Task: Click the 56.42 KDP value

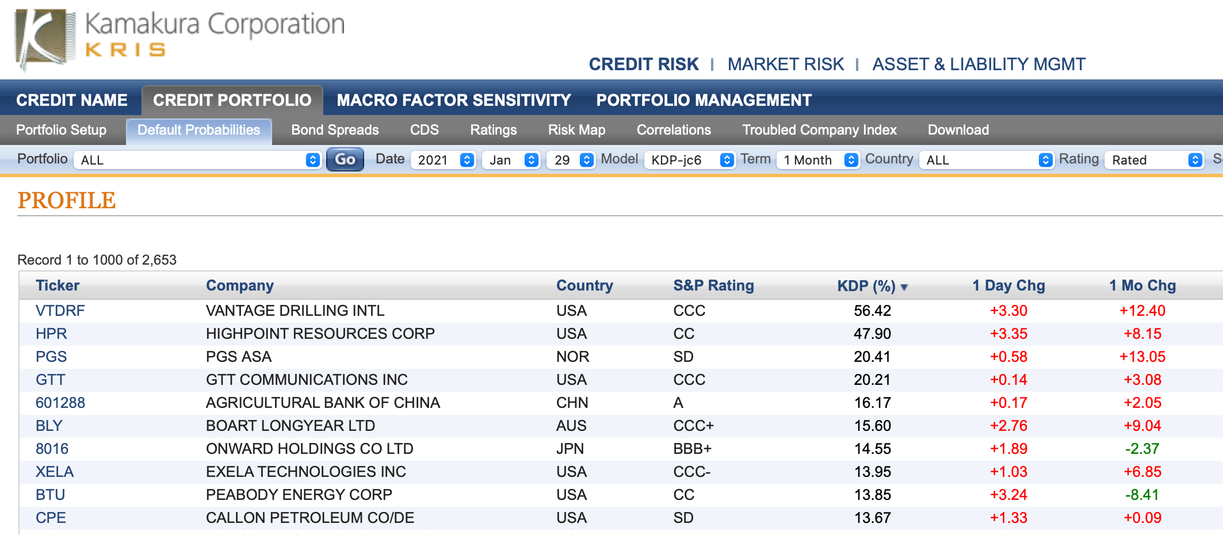Action: pos(872,311)
